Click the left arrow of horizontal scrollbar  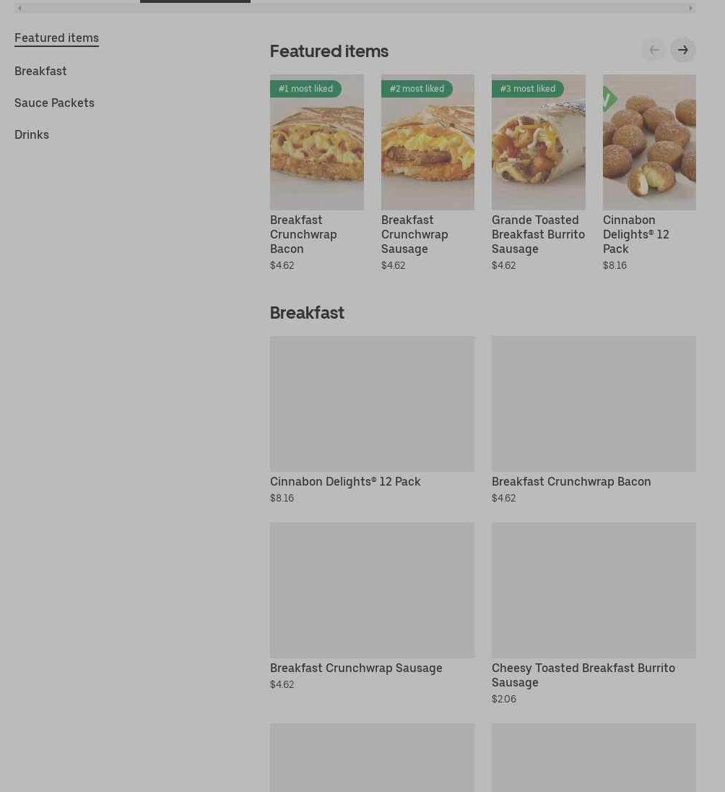19,8
